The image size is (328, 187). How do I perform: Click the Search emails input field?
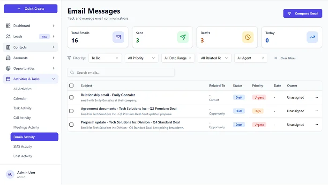(x=122, y=72)
